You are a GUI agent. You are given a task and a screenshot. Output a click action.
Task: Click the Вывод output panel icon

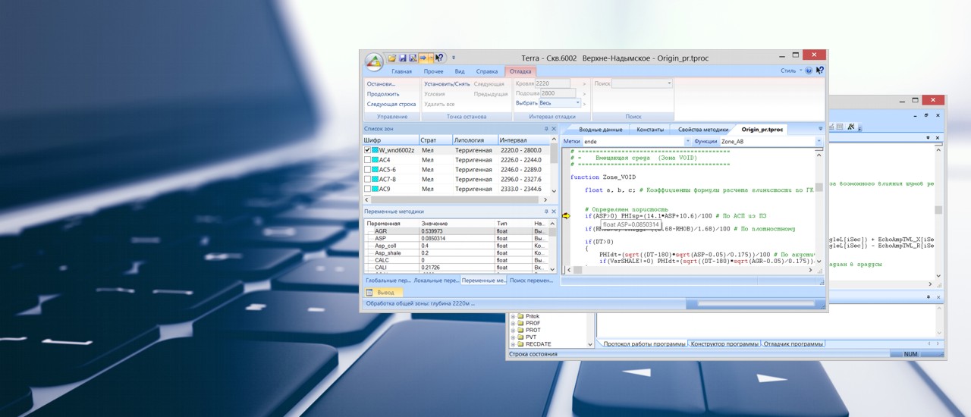(x=369, y=292)
